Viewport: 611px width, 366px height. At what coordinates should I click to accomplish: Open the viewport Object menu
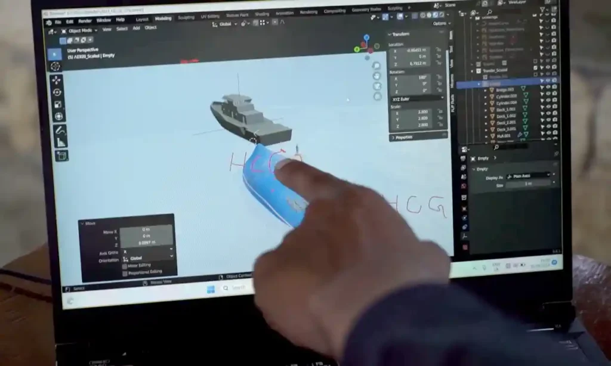(150, 27)
